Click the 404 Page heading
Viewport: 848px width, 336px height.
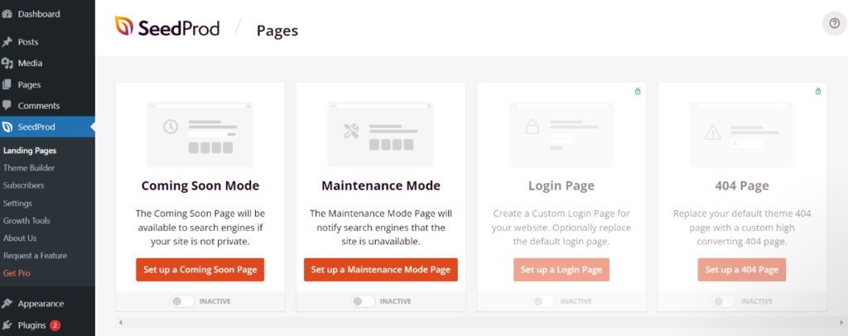click(x=742, y=186)
